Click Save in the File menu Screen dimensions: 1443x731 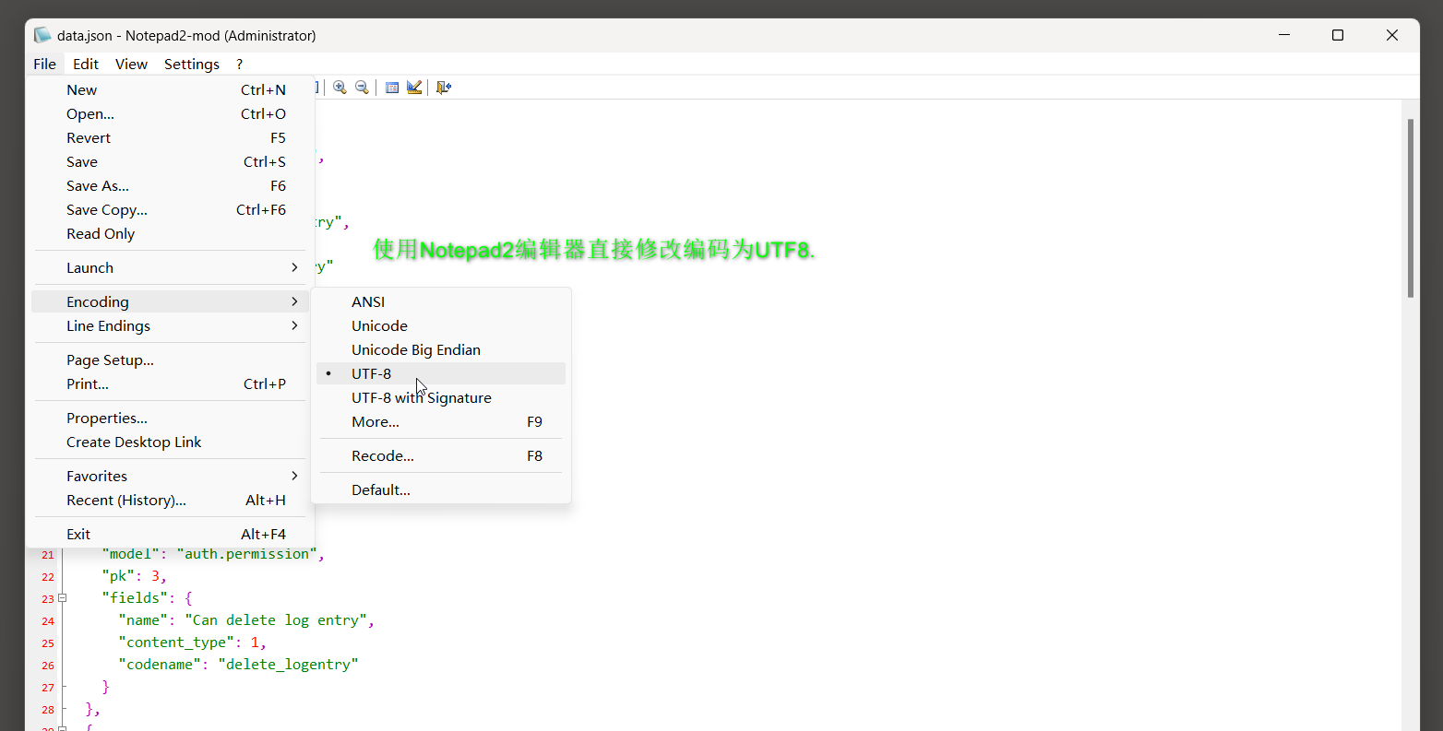coord(171,161)
